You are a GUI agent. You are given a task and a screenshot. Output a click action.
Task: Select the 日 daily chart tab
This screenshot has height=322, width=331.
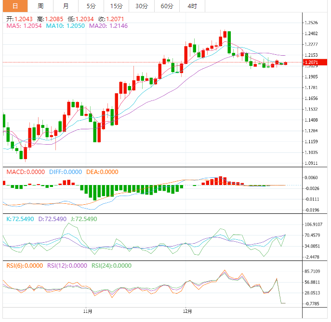point(15,6)
